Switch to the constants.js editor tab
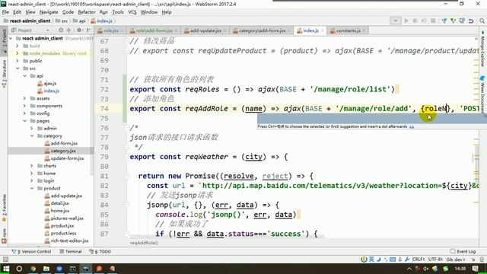 tap(349, 30)
